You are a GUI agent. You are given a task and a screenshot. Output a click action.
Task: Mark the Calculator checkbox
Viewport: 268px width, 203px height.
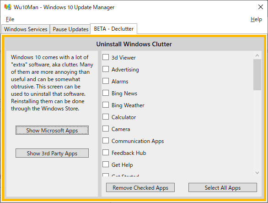[x=106, y=117]
